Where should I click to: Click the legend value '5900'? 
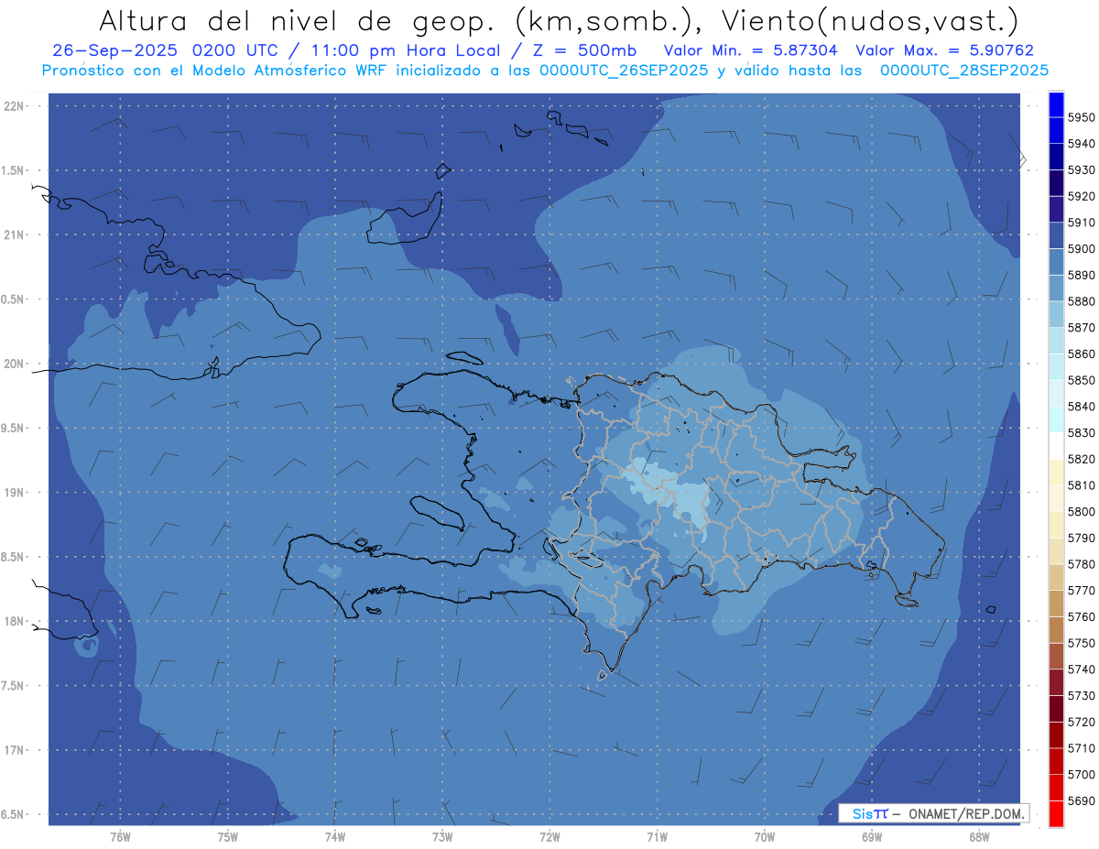tap(1081, 249)
